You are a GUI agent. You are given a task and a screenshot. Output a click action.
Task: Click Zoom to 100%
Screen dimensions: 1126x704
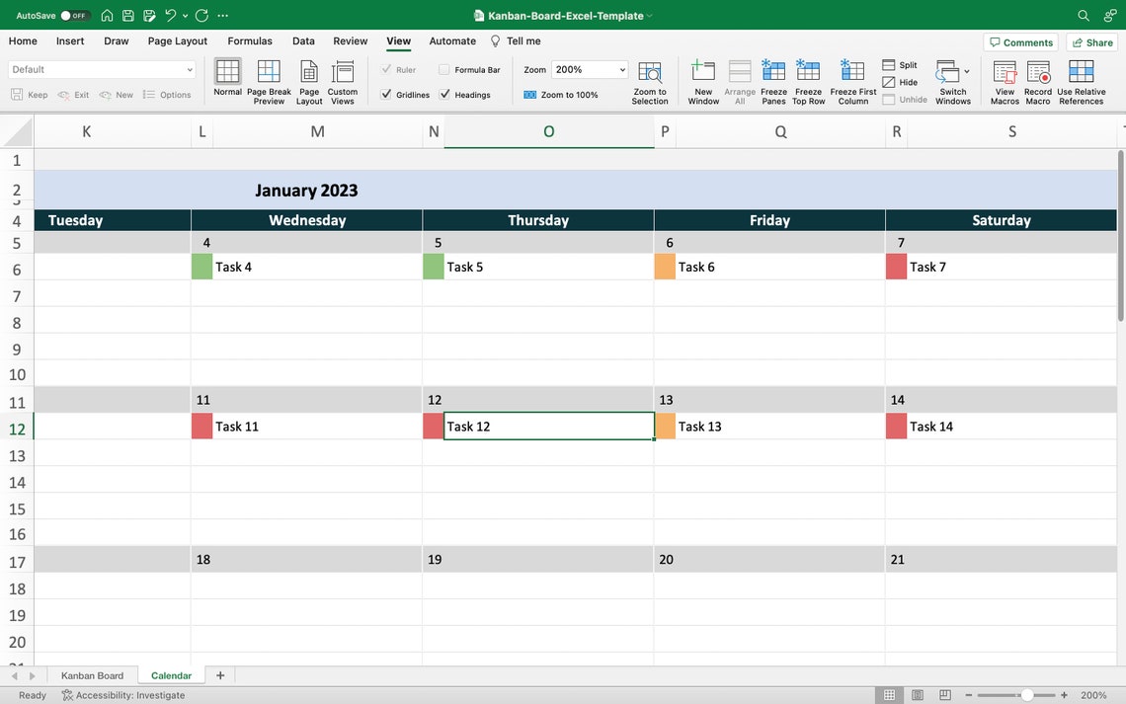click(561, 95)
